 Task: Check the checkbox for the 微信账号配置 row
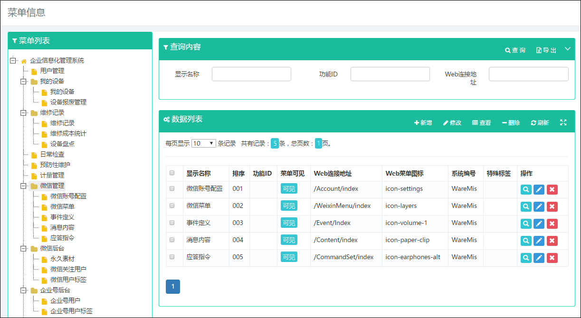coord(172,189)
